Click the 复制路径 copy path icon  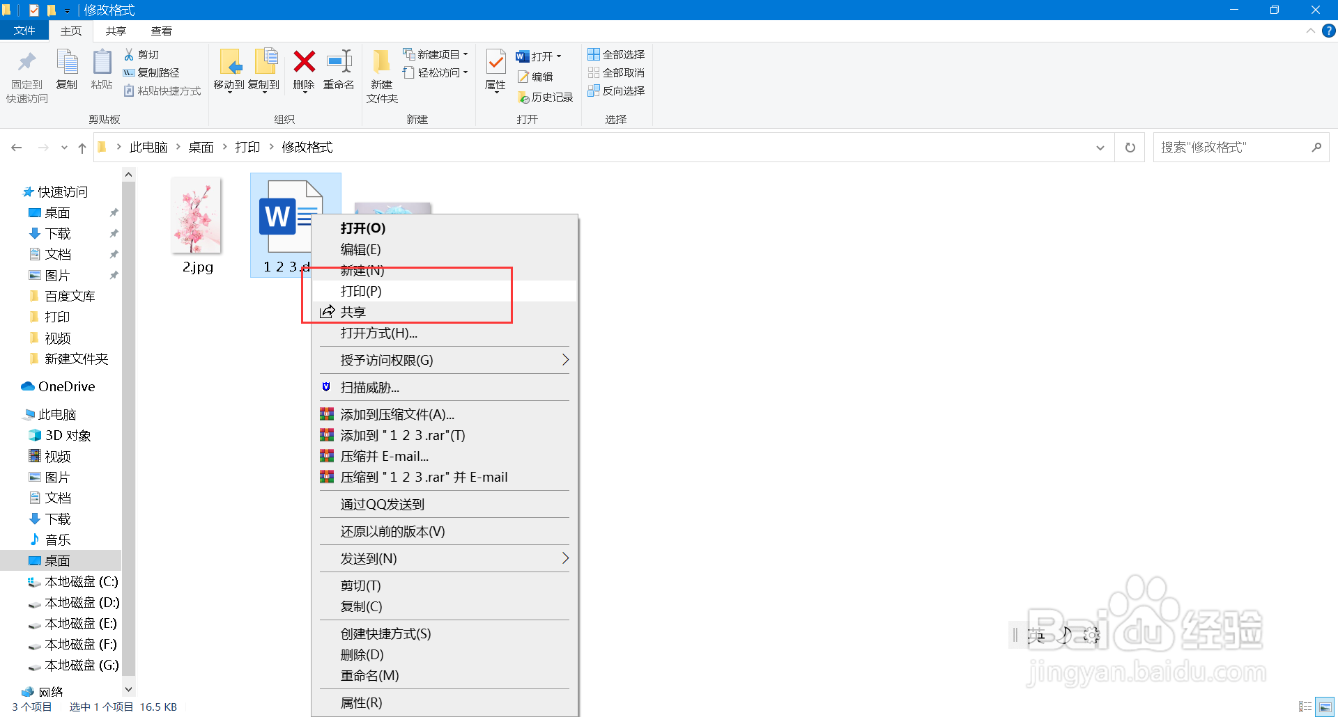(129, 72)
